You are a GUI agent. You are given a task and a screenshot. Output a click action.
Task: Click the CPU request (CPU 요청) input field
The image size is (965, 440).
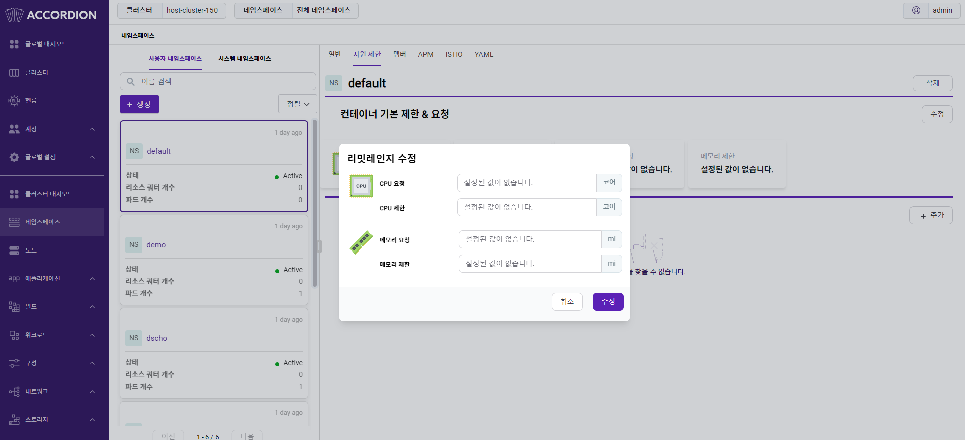[527, 183]
